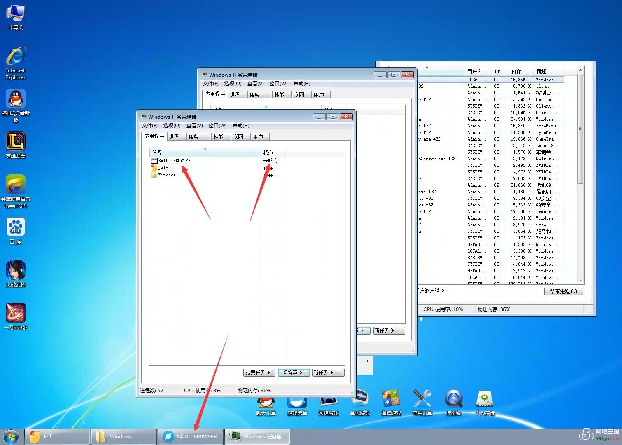622x445 pixels.
Task: Open the 游戏选单 dock icon
Action: 297,406
